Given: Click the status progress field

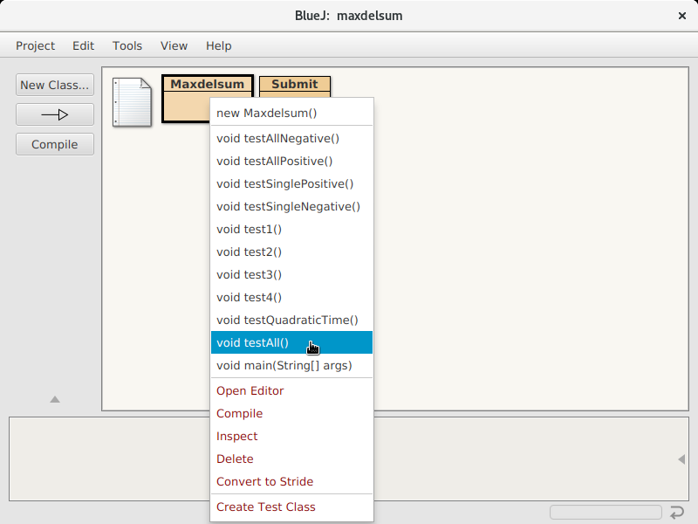Looking at the screenshot, I should click(606, 512).
